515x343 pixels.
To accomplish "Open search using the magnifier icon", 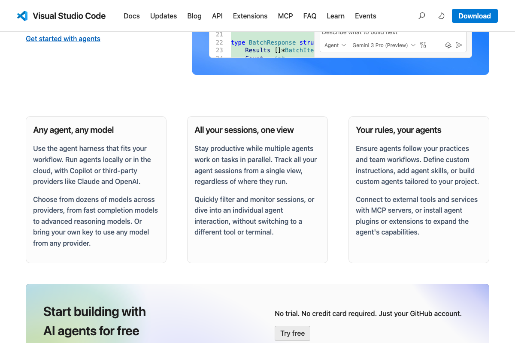I will pos(421,16).
